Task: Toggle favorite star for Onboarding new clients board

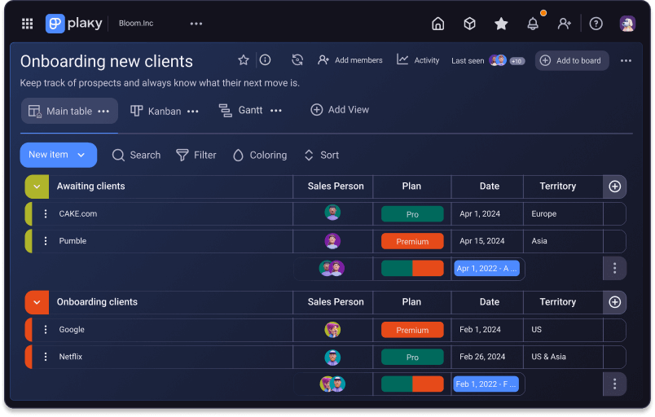Action: [x=244, y=60]
